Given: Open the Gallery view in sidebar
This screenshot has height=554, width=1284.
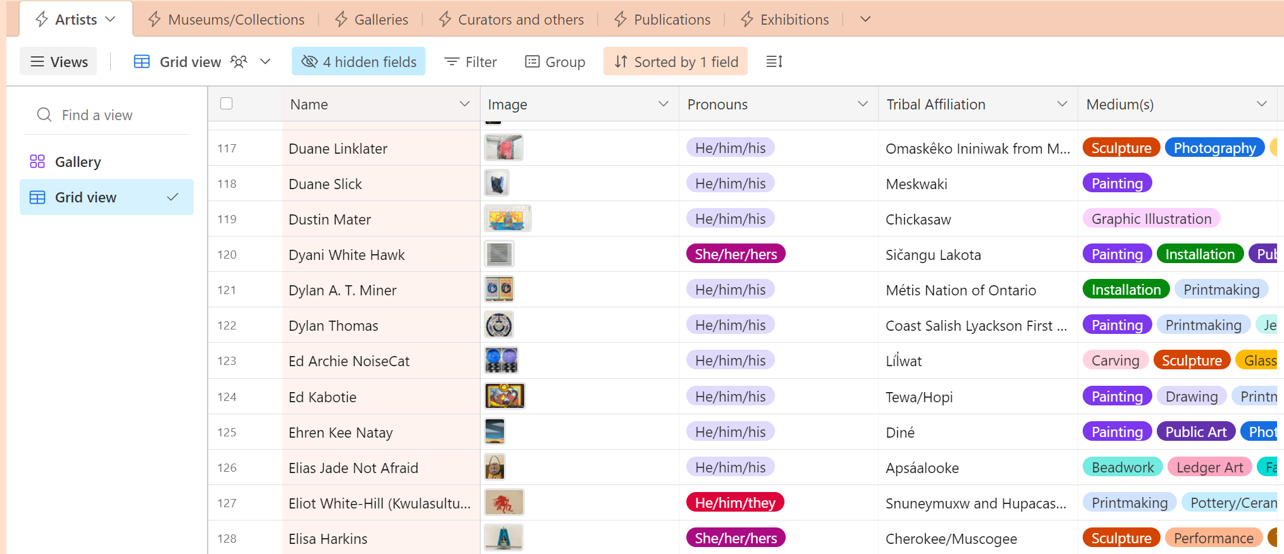Looking at the screenshot, I should click(77, 162).
